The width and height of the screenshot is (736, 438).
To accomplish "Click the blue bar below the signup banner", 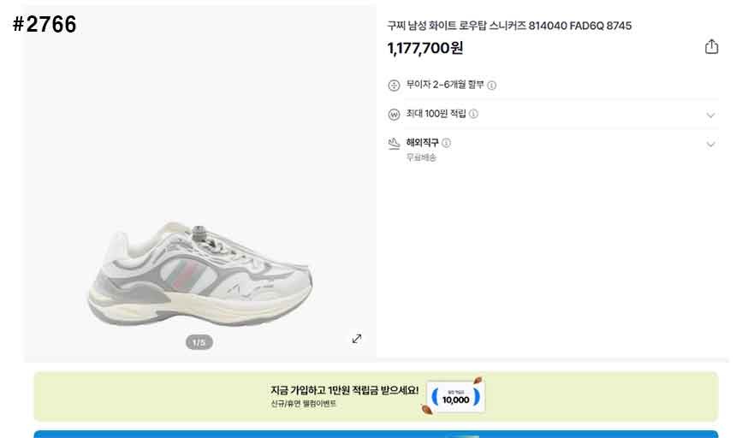I will pos(376,434).
